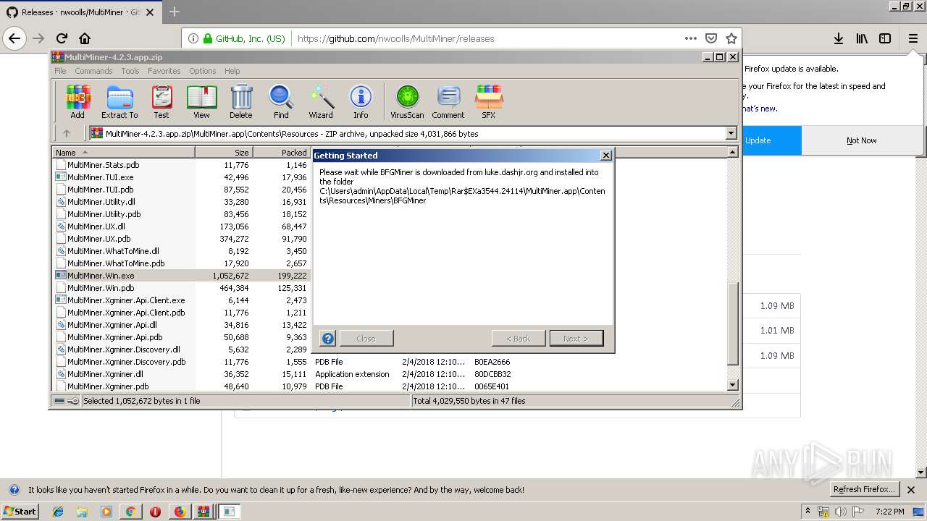Select MultiMiner.Xgminer.pdb file
The image size is (927, 521).
108,386
